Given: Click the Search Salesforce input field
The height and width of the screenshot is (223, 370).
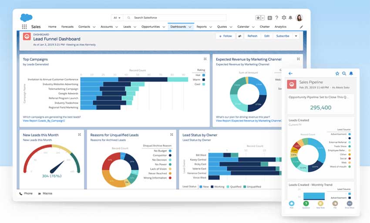Looking at the screenshot, I should click(x=175, y=18).
